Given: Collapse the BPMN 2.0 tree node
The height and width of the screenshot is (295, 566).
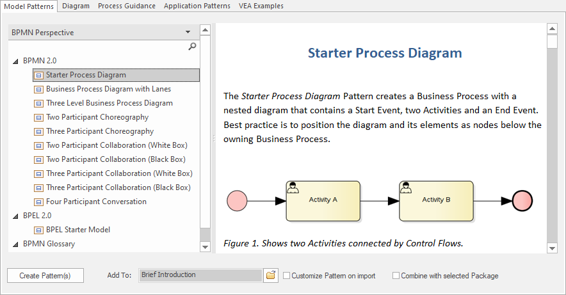Looking at the screenshot, I should [15, 61].
